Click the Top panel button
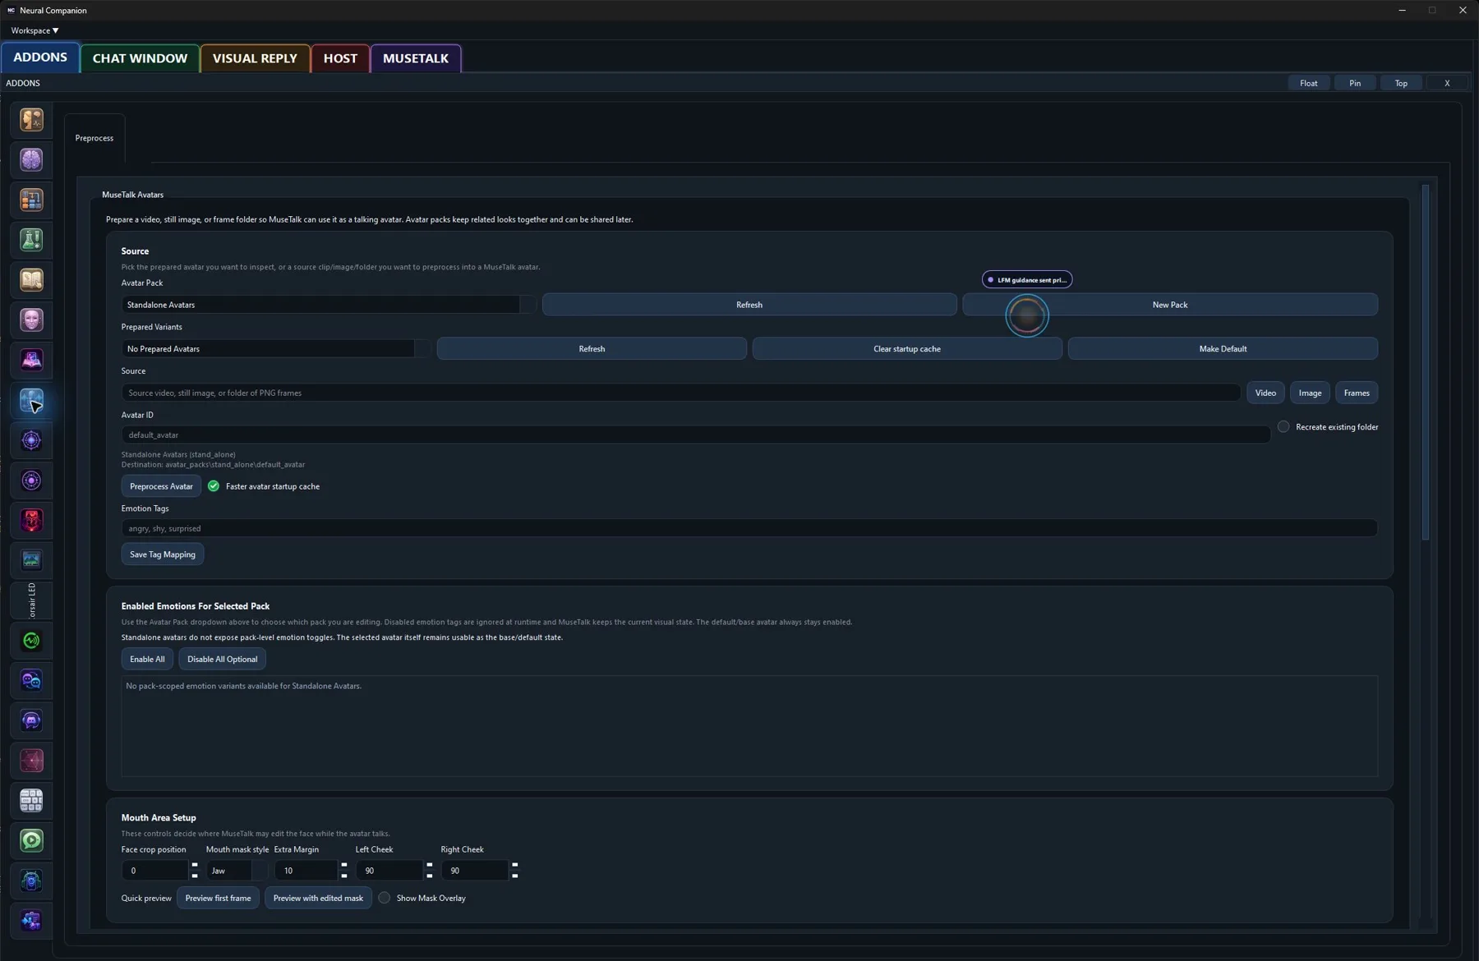Screen dimensions: 1479x961 pos(1401,83)
